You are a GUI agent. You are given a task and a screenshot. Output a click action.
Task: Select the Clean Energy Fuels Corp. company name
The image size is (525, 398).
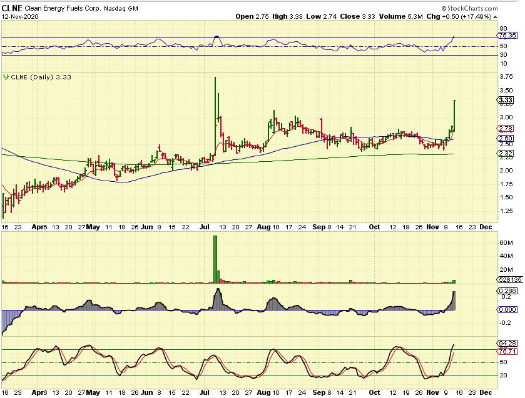63,8
